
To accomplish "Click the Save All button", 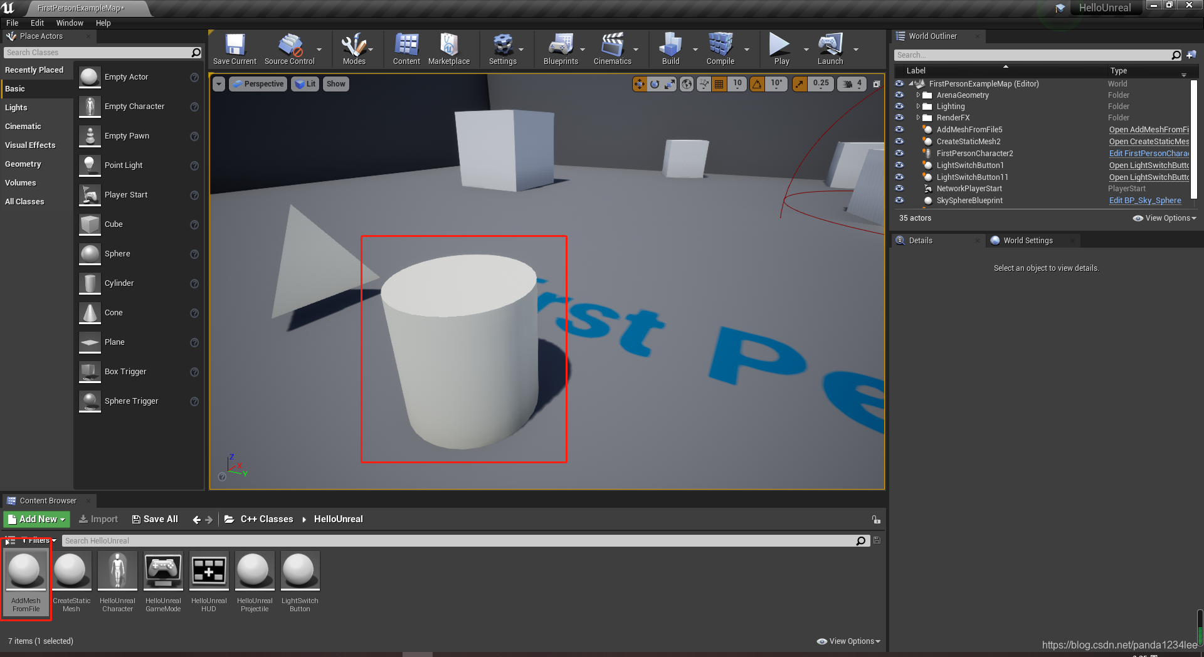I will coord(155,519).
